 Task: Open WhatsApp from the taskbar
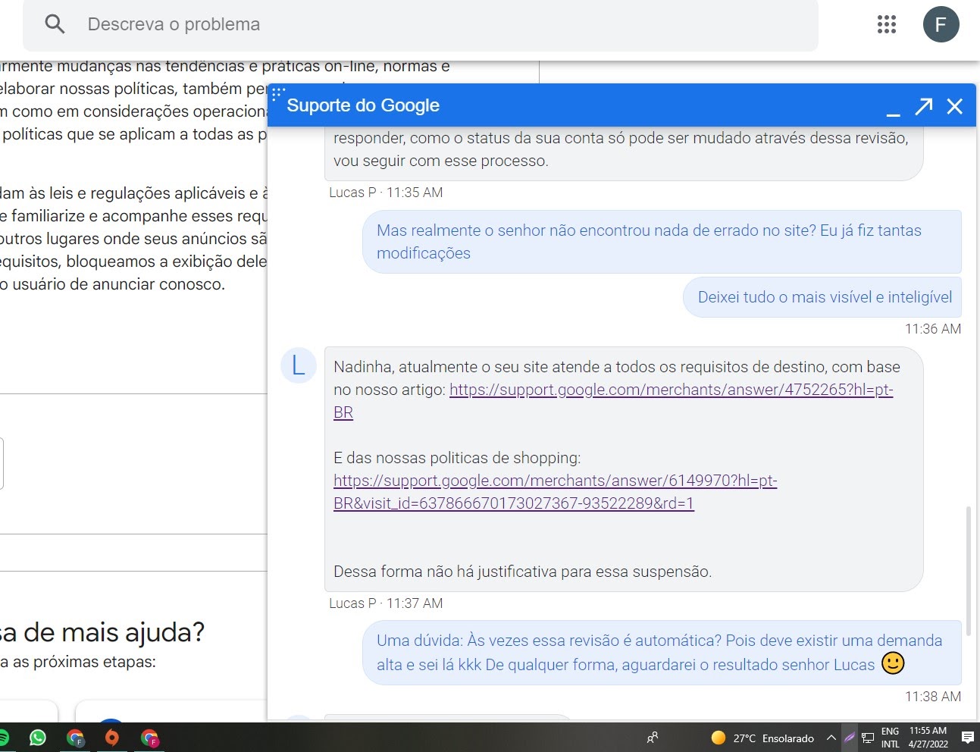(38, 738)
